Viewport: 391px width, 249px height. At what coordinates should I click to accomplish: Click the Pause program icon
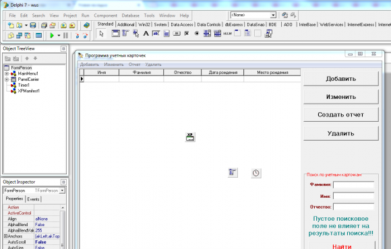pyautogui.click(x=65, y=36)
